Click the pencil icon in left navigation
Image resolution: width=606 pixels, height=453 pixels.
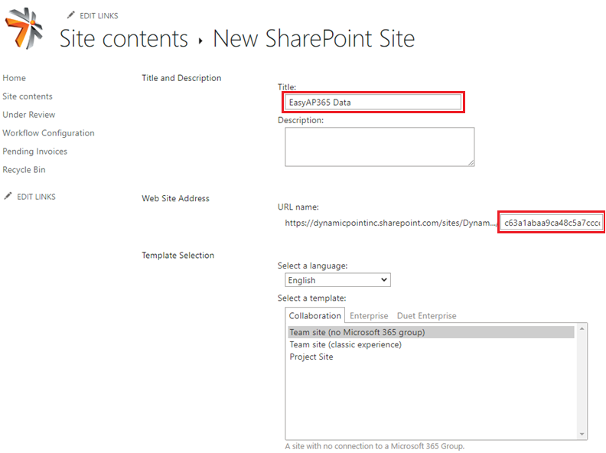pos(8,197)
